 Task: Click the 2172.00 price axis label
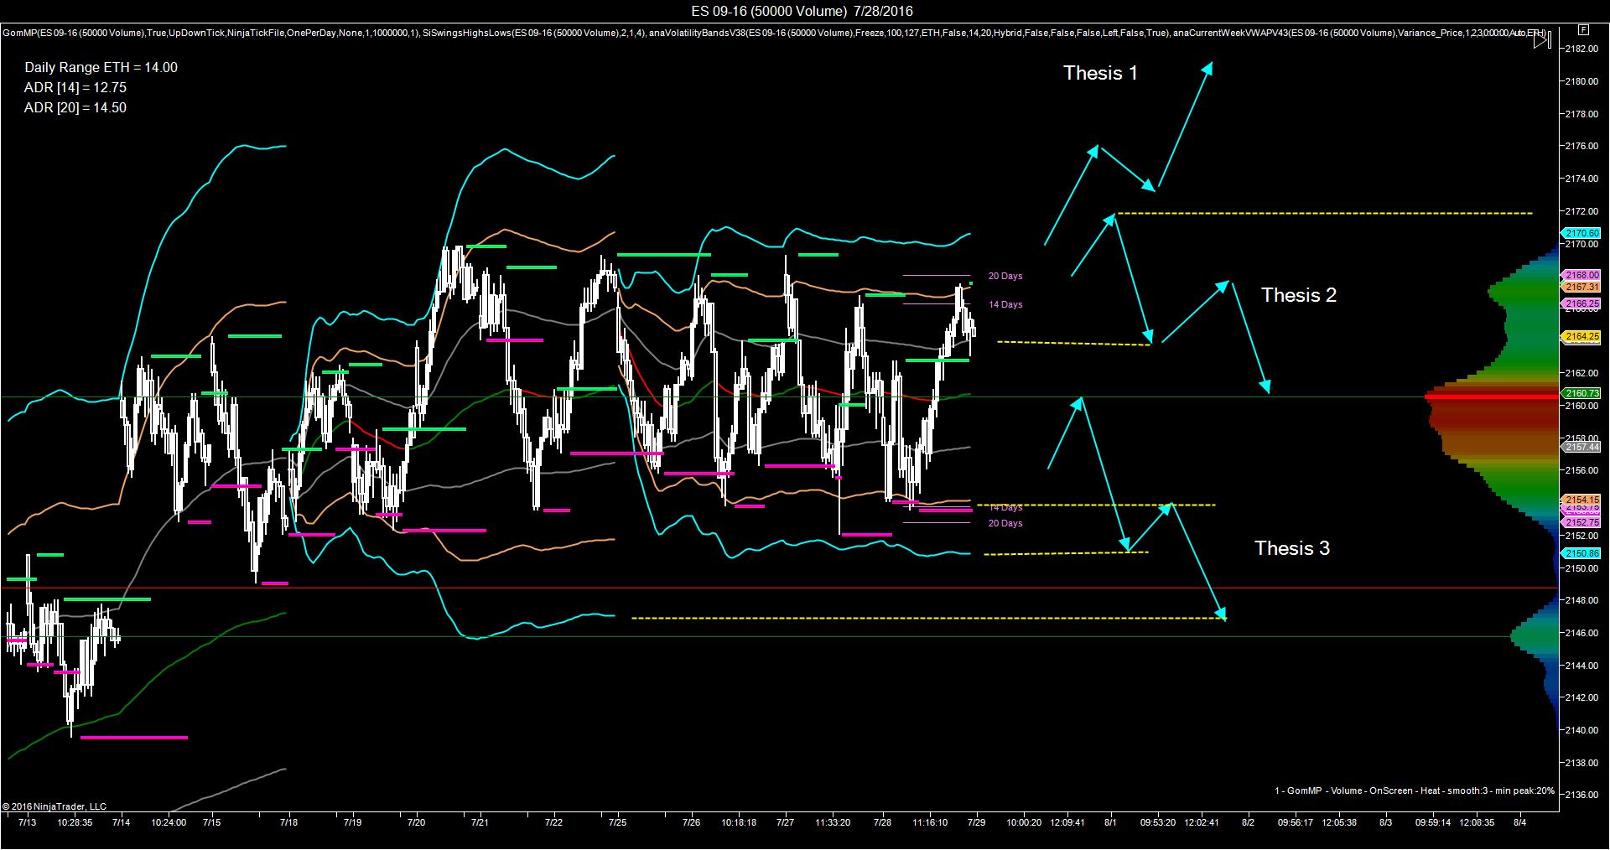(x=1581, y=210)
